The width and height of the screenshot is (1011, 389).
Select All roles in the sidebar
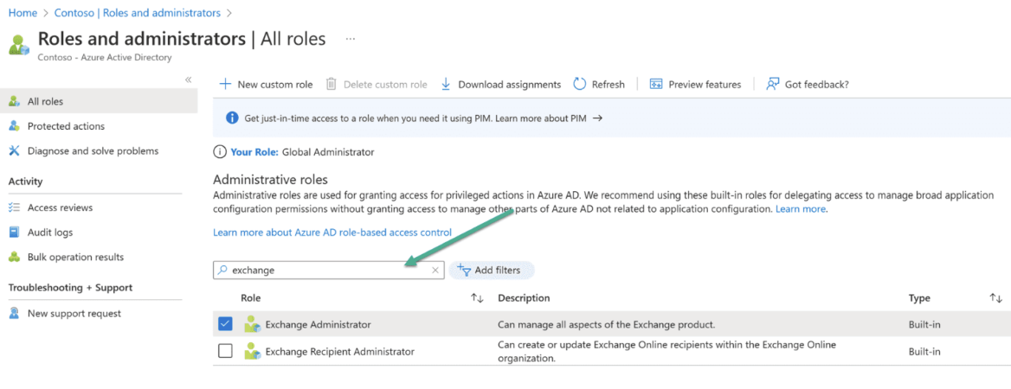(x=99, y=102)
